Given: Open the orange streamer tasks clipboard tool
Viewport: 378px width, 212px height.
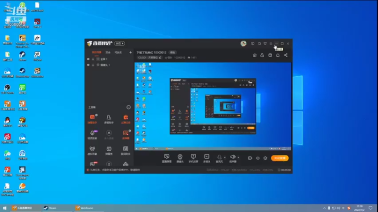Looking at the screenshot, I should point(126,119).
